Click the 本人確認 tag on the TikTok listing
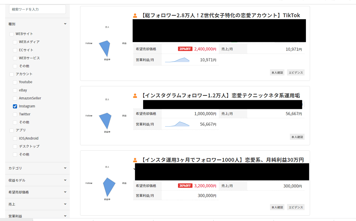Screen dimensions: 356x221 point(277,73)
